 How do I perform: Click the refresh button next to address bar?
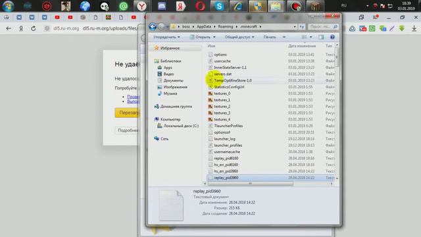point(302,26)
